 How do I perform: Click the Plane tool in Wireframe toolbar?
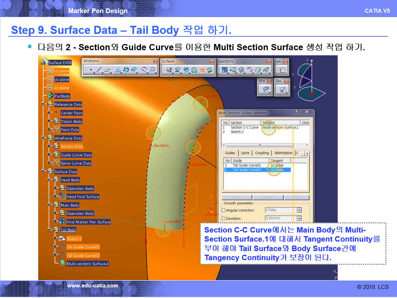[108, 69]
